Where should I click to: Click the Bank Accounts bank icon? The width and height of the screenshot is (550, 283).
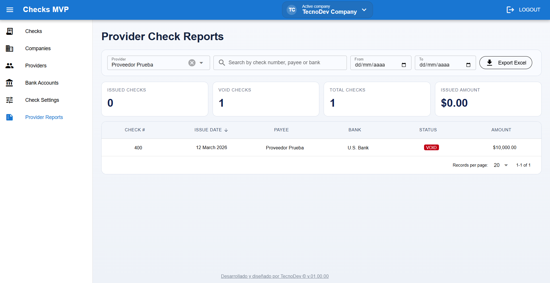pos(9,83)
